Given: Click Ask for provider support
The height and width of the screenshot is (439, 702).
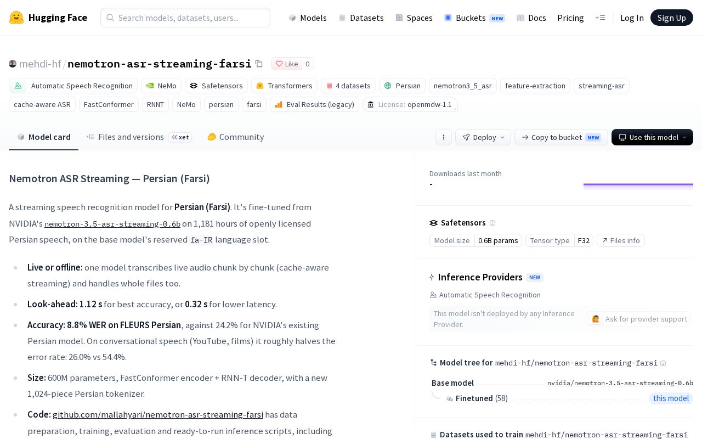Looking at the screenshot, I should pyautogui.click(x=639, y=319).
